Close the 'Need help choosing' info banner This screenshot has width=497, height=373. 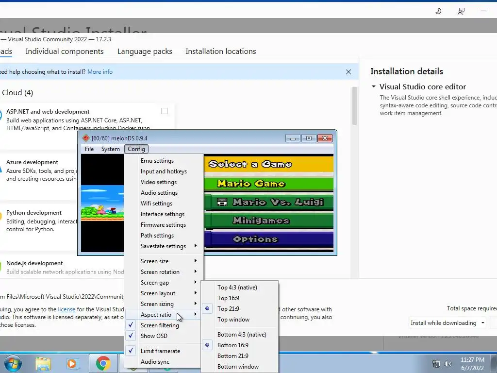click(348, 72)
